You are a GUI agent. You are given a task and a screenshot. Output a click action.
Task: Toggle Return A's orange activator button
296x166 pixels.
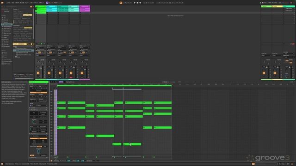(x=264, y=73)
